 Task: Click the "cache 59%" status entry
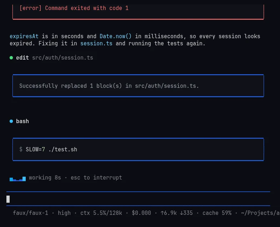(x=217, y=213)
